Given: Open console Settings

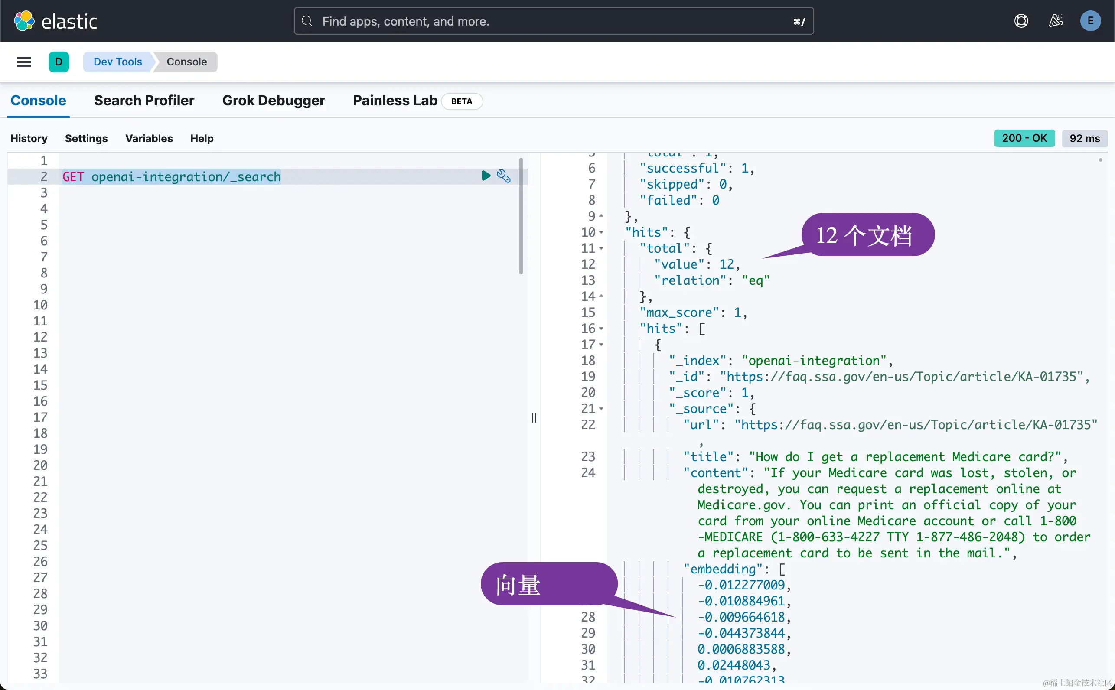Looking at the screenshot, I should click(86, 138).
